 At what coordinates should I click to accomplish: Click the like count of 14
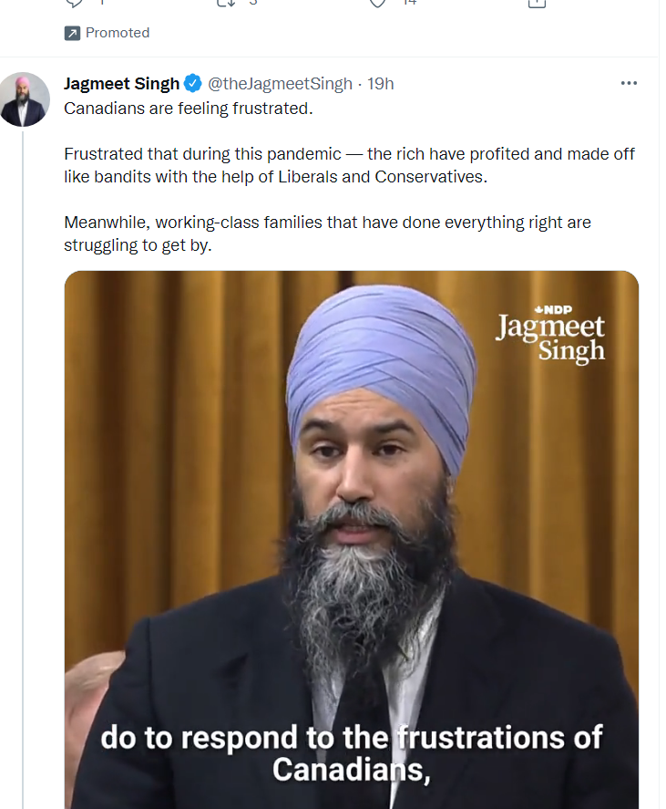(x=410, y=3)
